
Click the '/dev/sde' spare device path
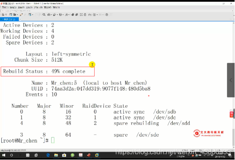click(148, 135)
